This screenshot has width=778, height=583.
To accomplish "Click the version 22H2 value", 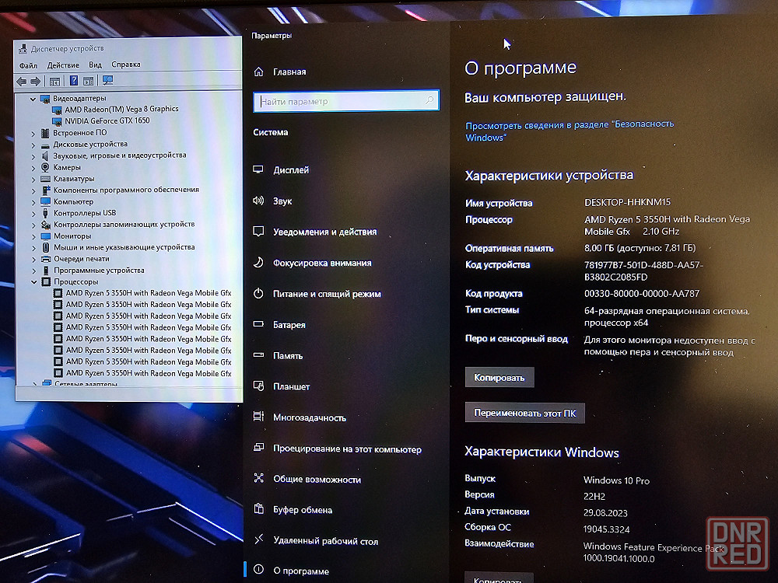I will coord(594,496).
